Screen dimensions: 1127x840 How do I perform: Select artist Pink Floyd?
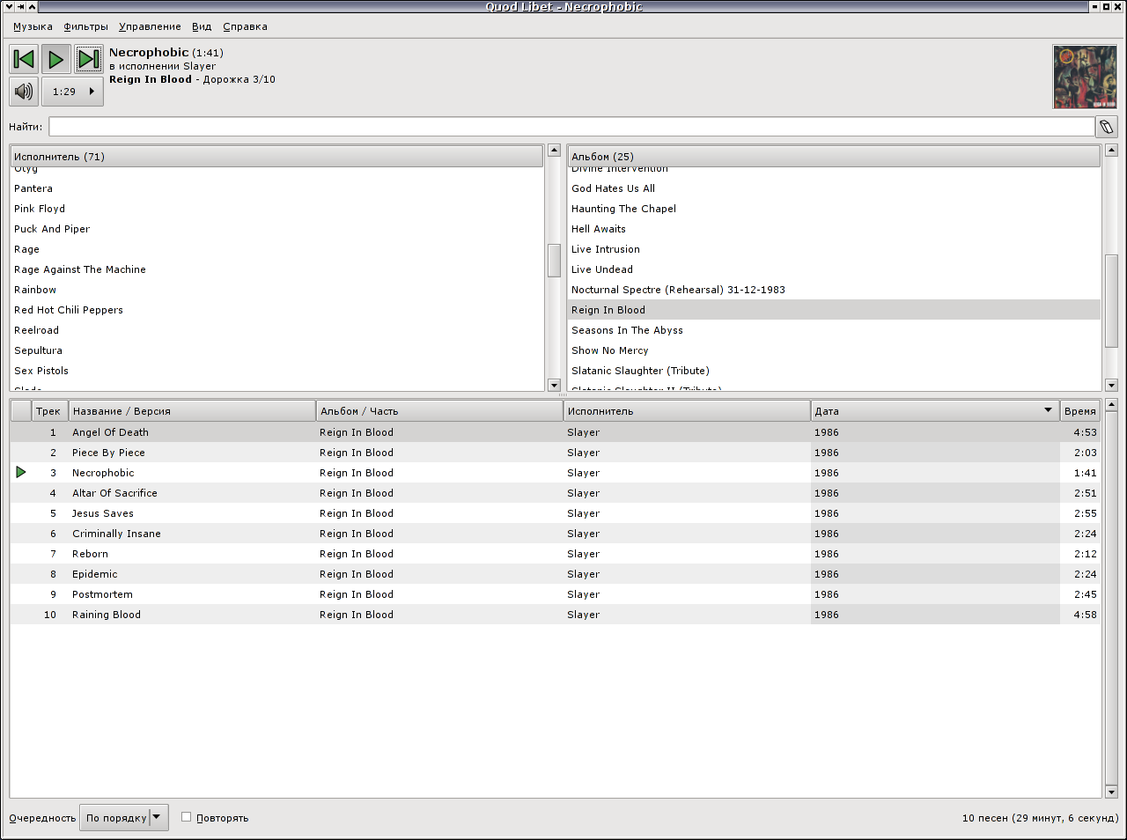tap(276, 209)
